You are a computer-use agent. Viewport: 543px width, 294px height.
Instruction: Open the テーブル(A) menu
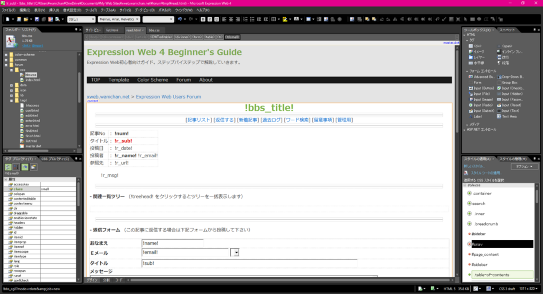click(108, 10)
